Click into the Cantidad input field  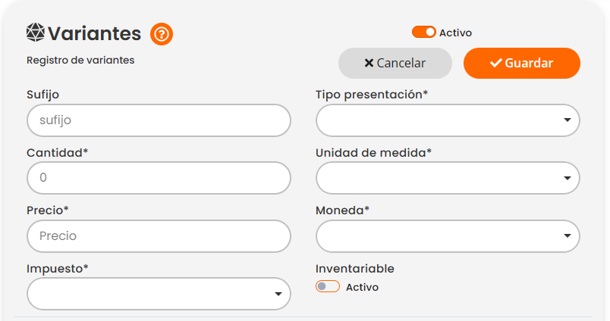coord(159,178)
